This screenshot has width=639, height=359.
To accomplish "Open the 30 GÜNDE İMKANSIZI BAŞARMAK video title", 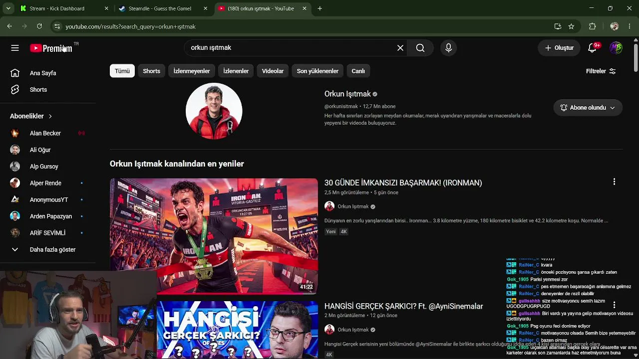I will (403, 183).
